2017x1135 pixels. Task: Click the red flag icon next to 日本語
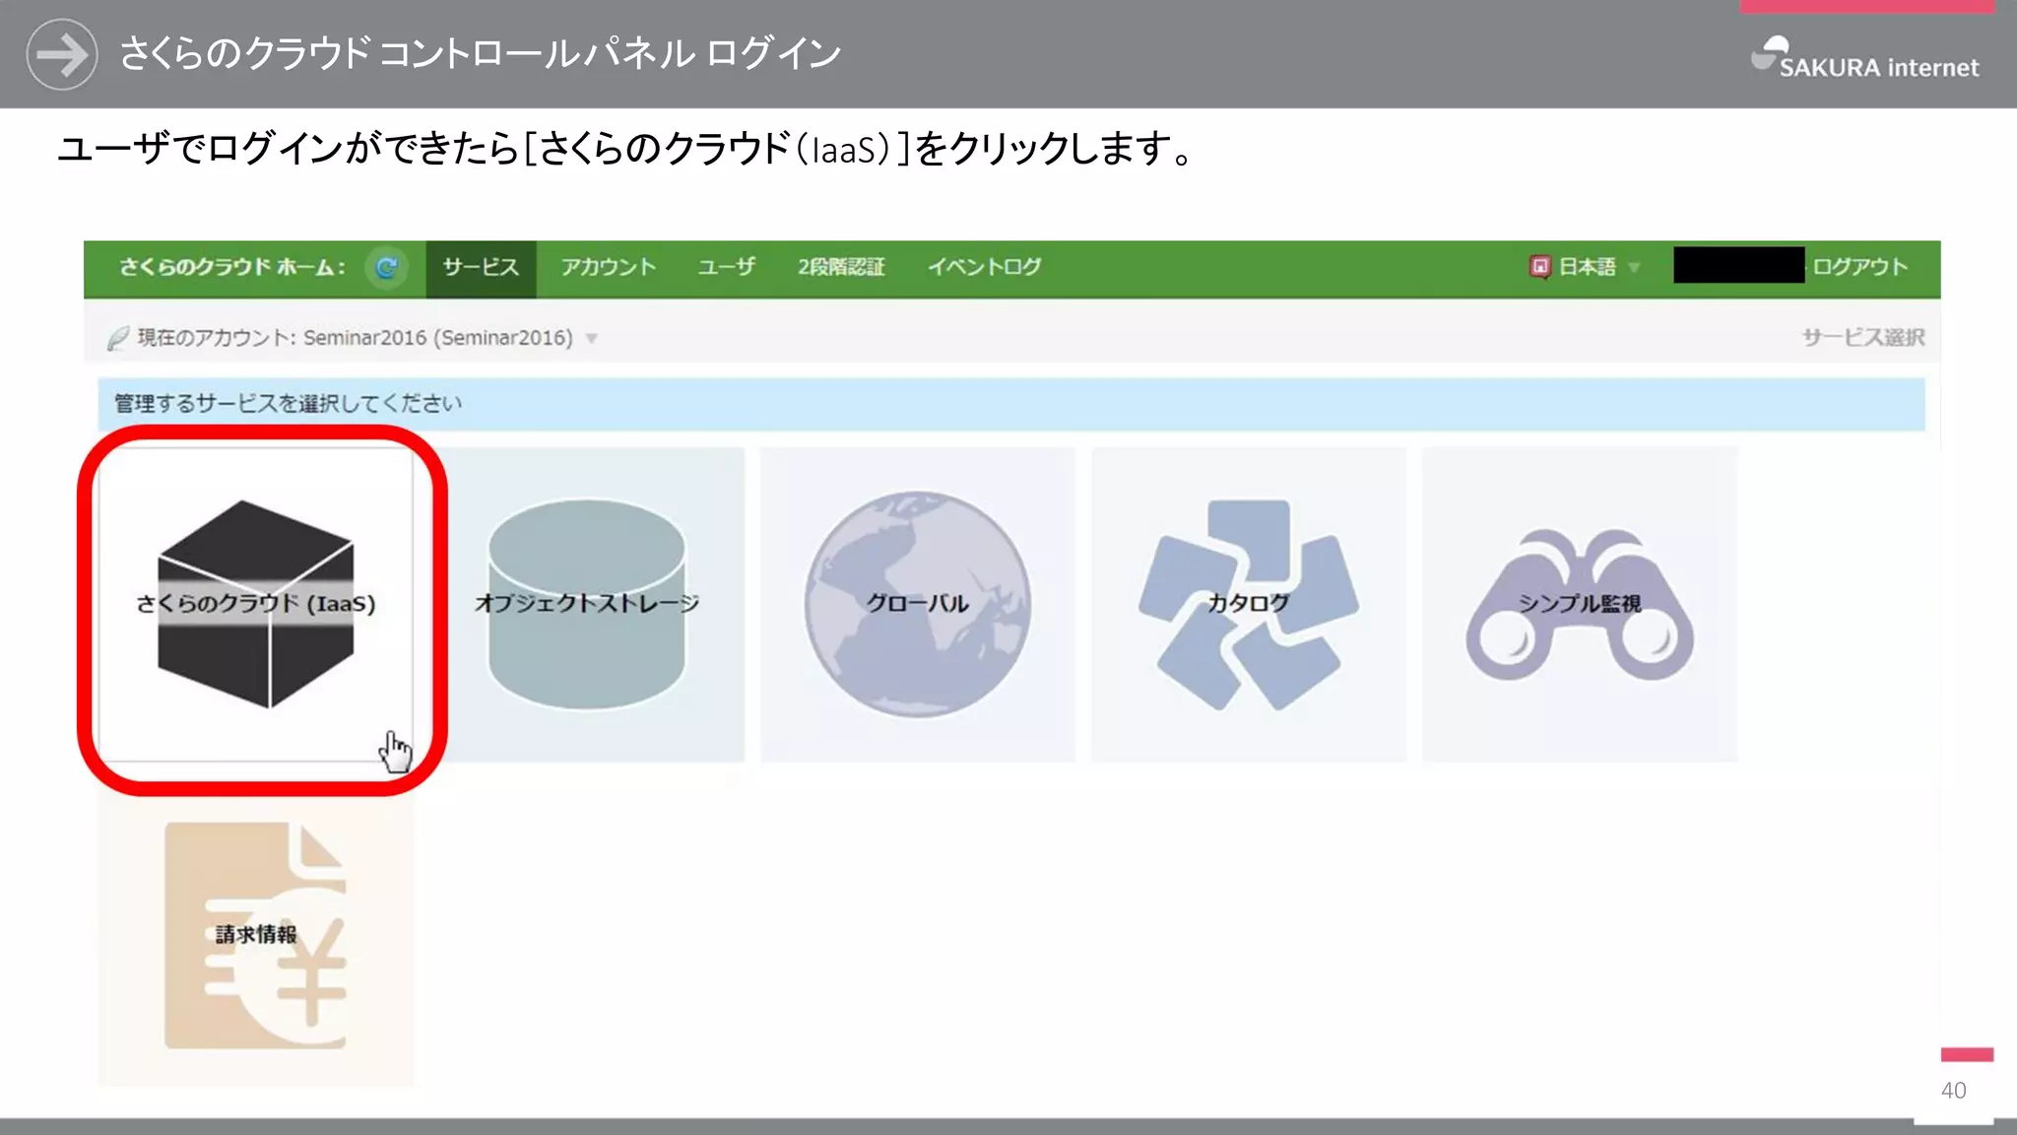(1539, 266)
